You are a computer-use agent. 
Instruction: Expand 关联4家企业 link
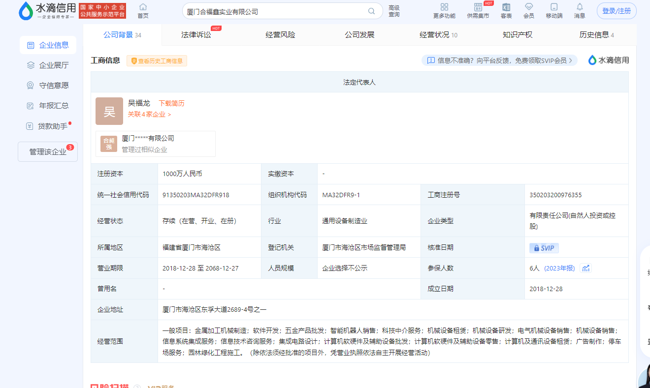(149, 114)
